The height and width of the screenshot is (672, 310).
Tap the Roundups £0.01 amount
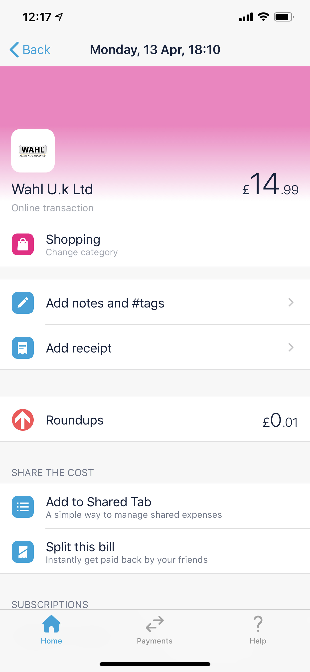280,420
